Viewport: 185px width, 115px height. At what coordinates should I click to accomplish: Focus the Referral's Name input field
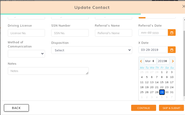coord(113,33)
